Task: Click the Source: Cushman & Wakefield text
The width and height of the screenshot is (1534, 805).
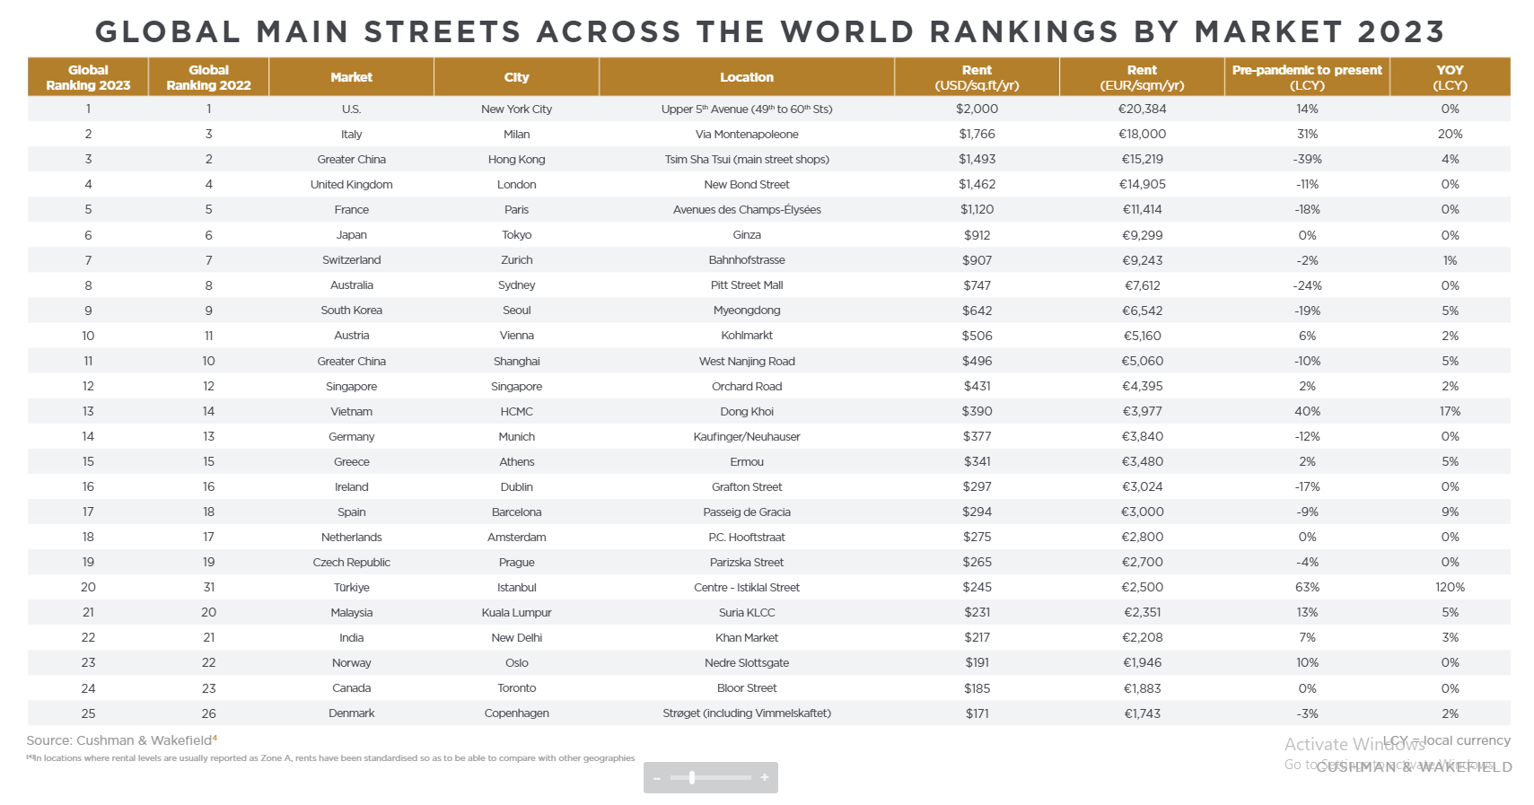Action: (121, 740)
